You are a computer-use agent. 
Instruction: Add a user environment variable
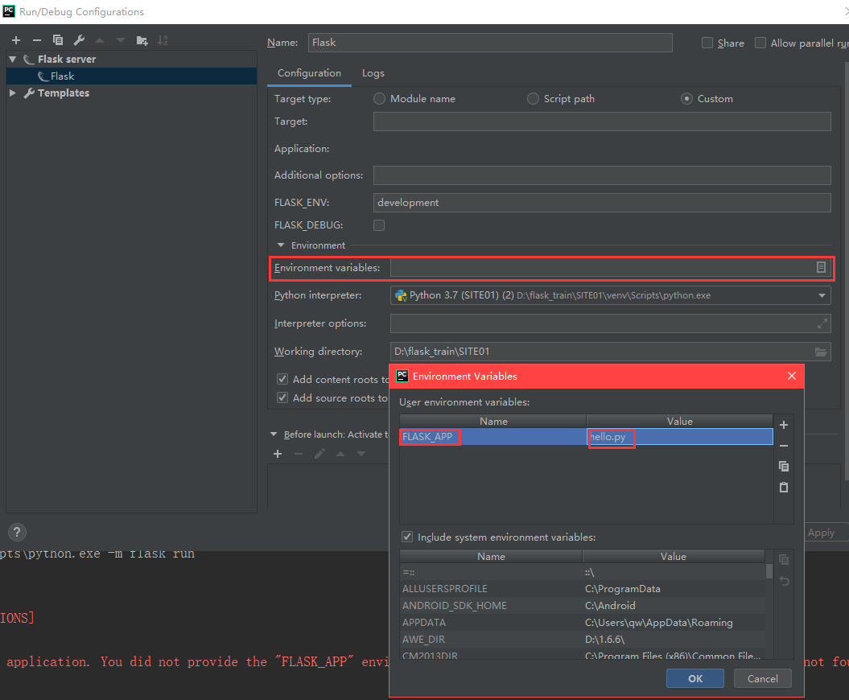pyautogui.click(x=784, y=425)
